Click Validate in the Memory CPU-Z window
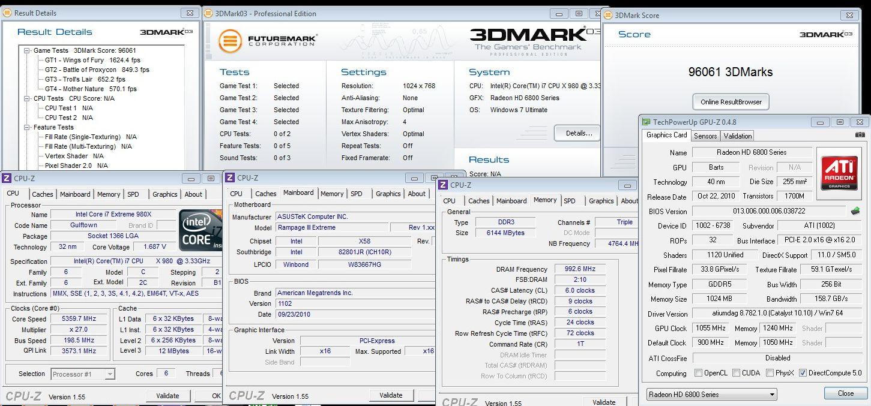 pyautogui.click(x=604, y=402)
